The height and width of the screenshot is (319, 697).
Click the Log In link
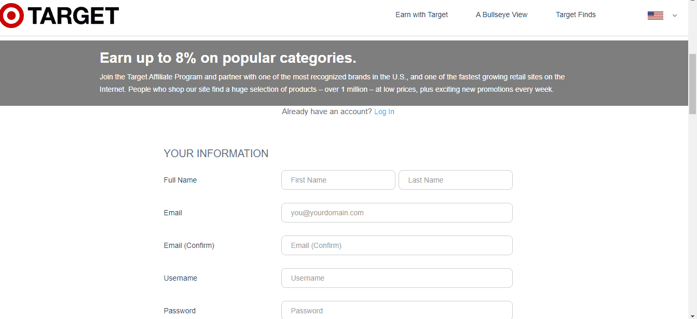(384, 111)
